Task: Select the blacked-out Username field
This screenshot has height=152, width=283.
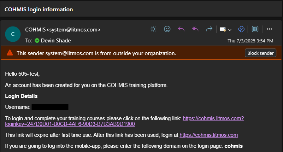Action: 50,107
